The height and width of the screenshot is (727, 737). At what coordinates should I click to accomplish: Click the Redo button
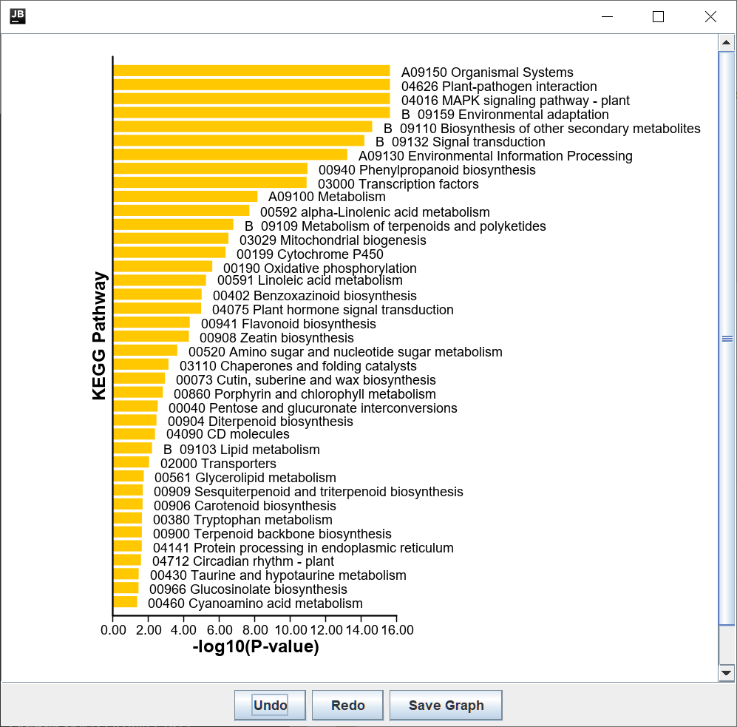click(348, 705)
